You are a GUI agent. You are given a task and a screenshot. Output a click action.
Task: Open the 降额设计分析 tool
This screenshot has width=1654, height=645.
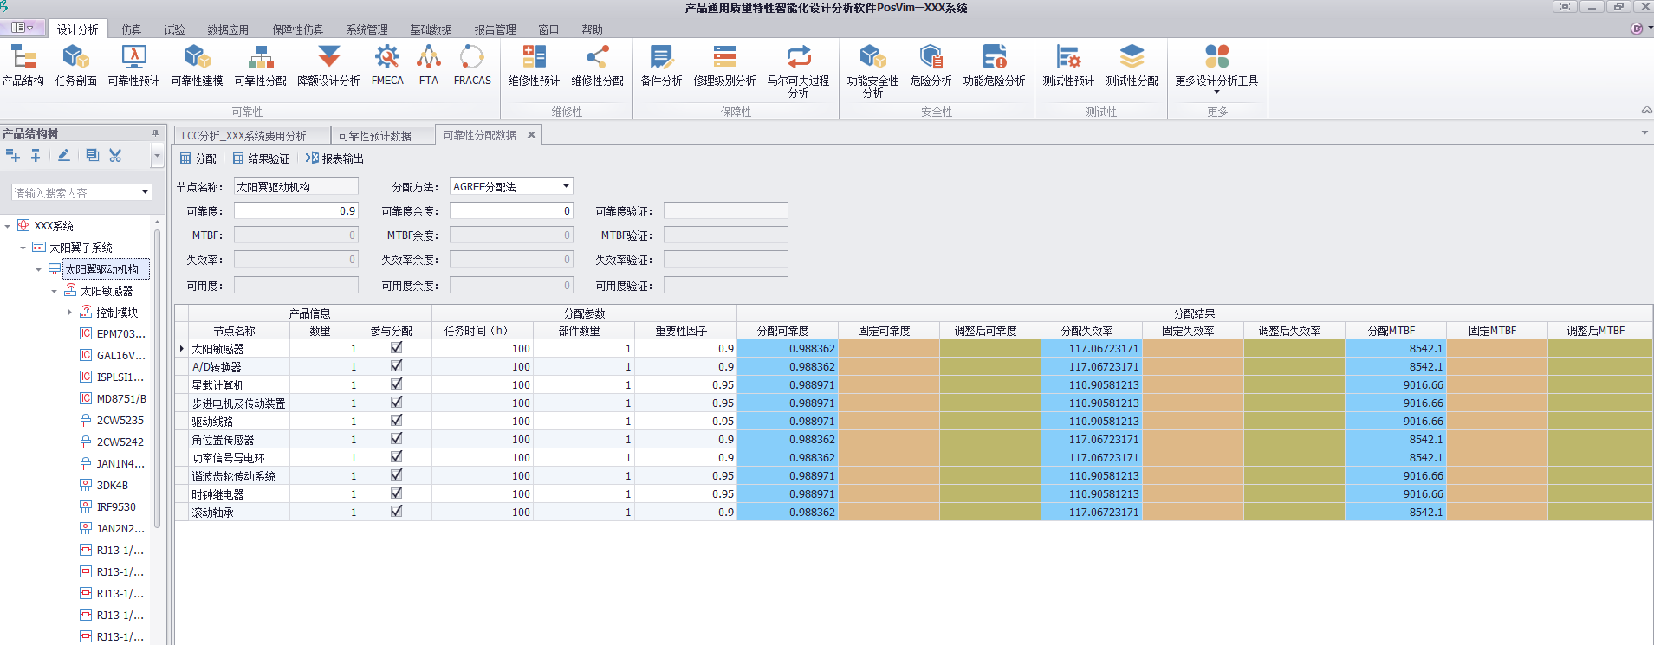coord(328,66)
